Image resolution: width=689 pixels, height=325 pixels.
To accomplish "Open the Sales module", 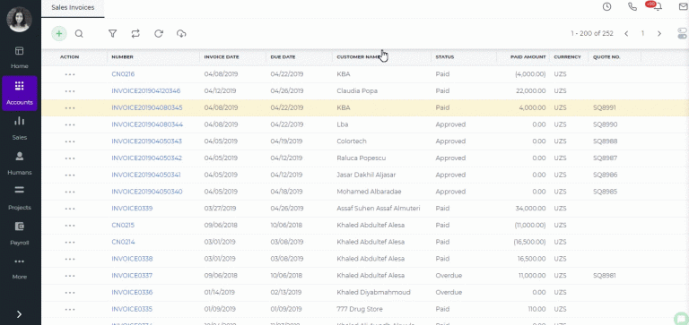I will pos(20,129).
